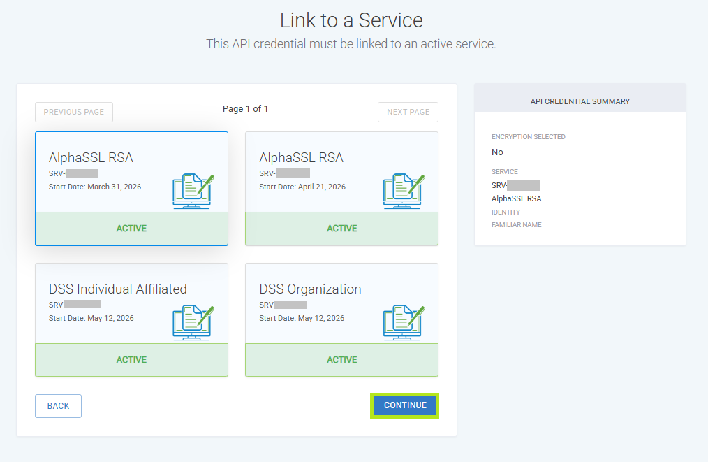Click the CONTINUE button
This screenshot has height=462, width=708.
[x=405, y=405]
